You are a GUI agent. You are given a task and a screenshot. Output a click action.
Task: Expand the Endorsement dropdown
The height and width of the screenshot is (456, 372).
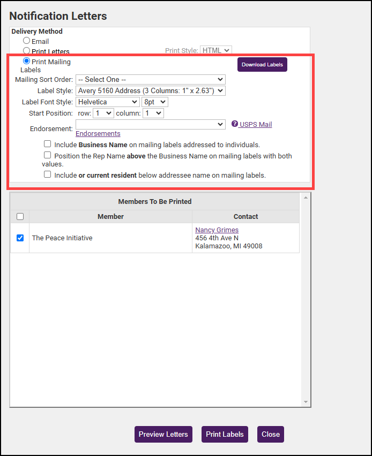[150, 124]
